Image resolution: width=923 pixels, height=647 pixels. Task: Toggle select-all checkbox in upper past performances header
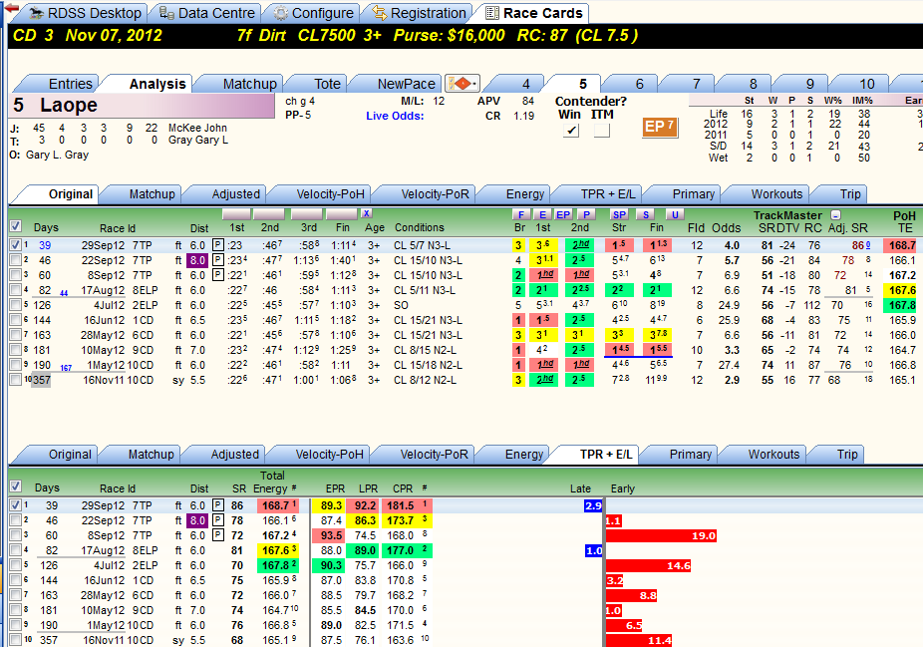[x=16, y=226]
